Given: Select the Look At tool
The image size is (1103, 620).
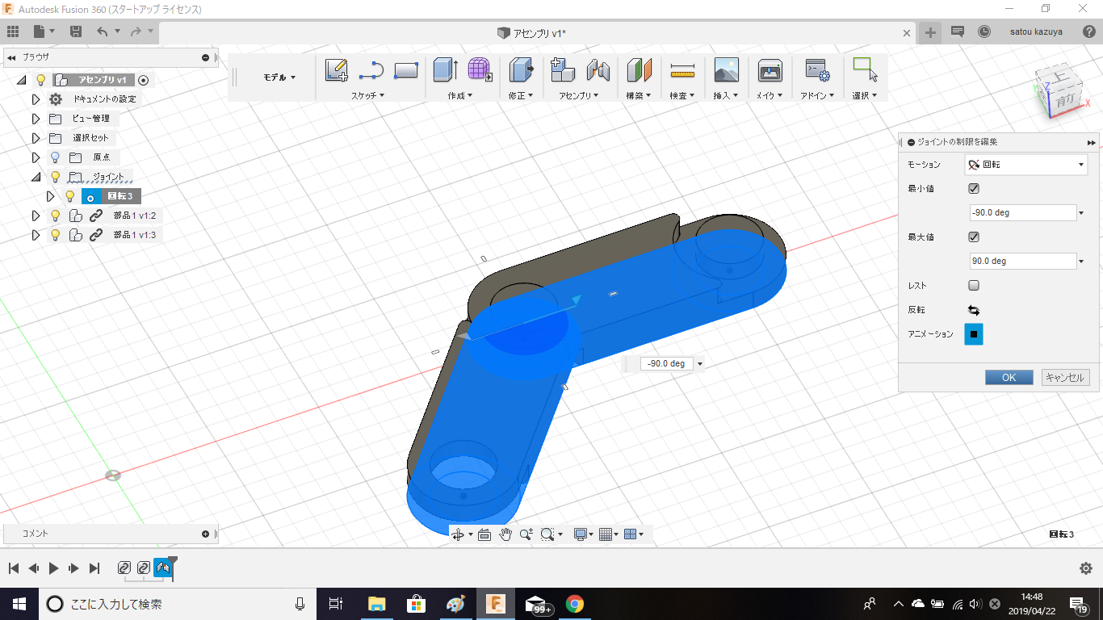Looking at the screenshot, I should [x=484, y=534].
